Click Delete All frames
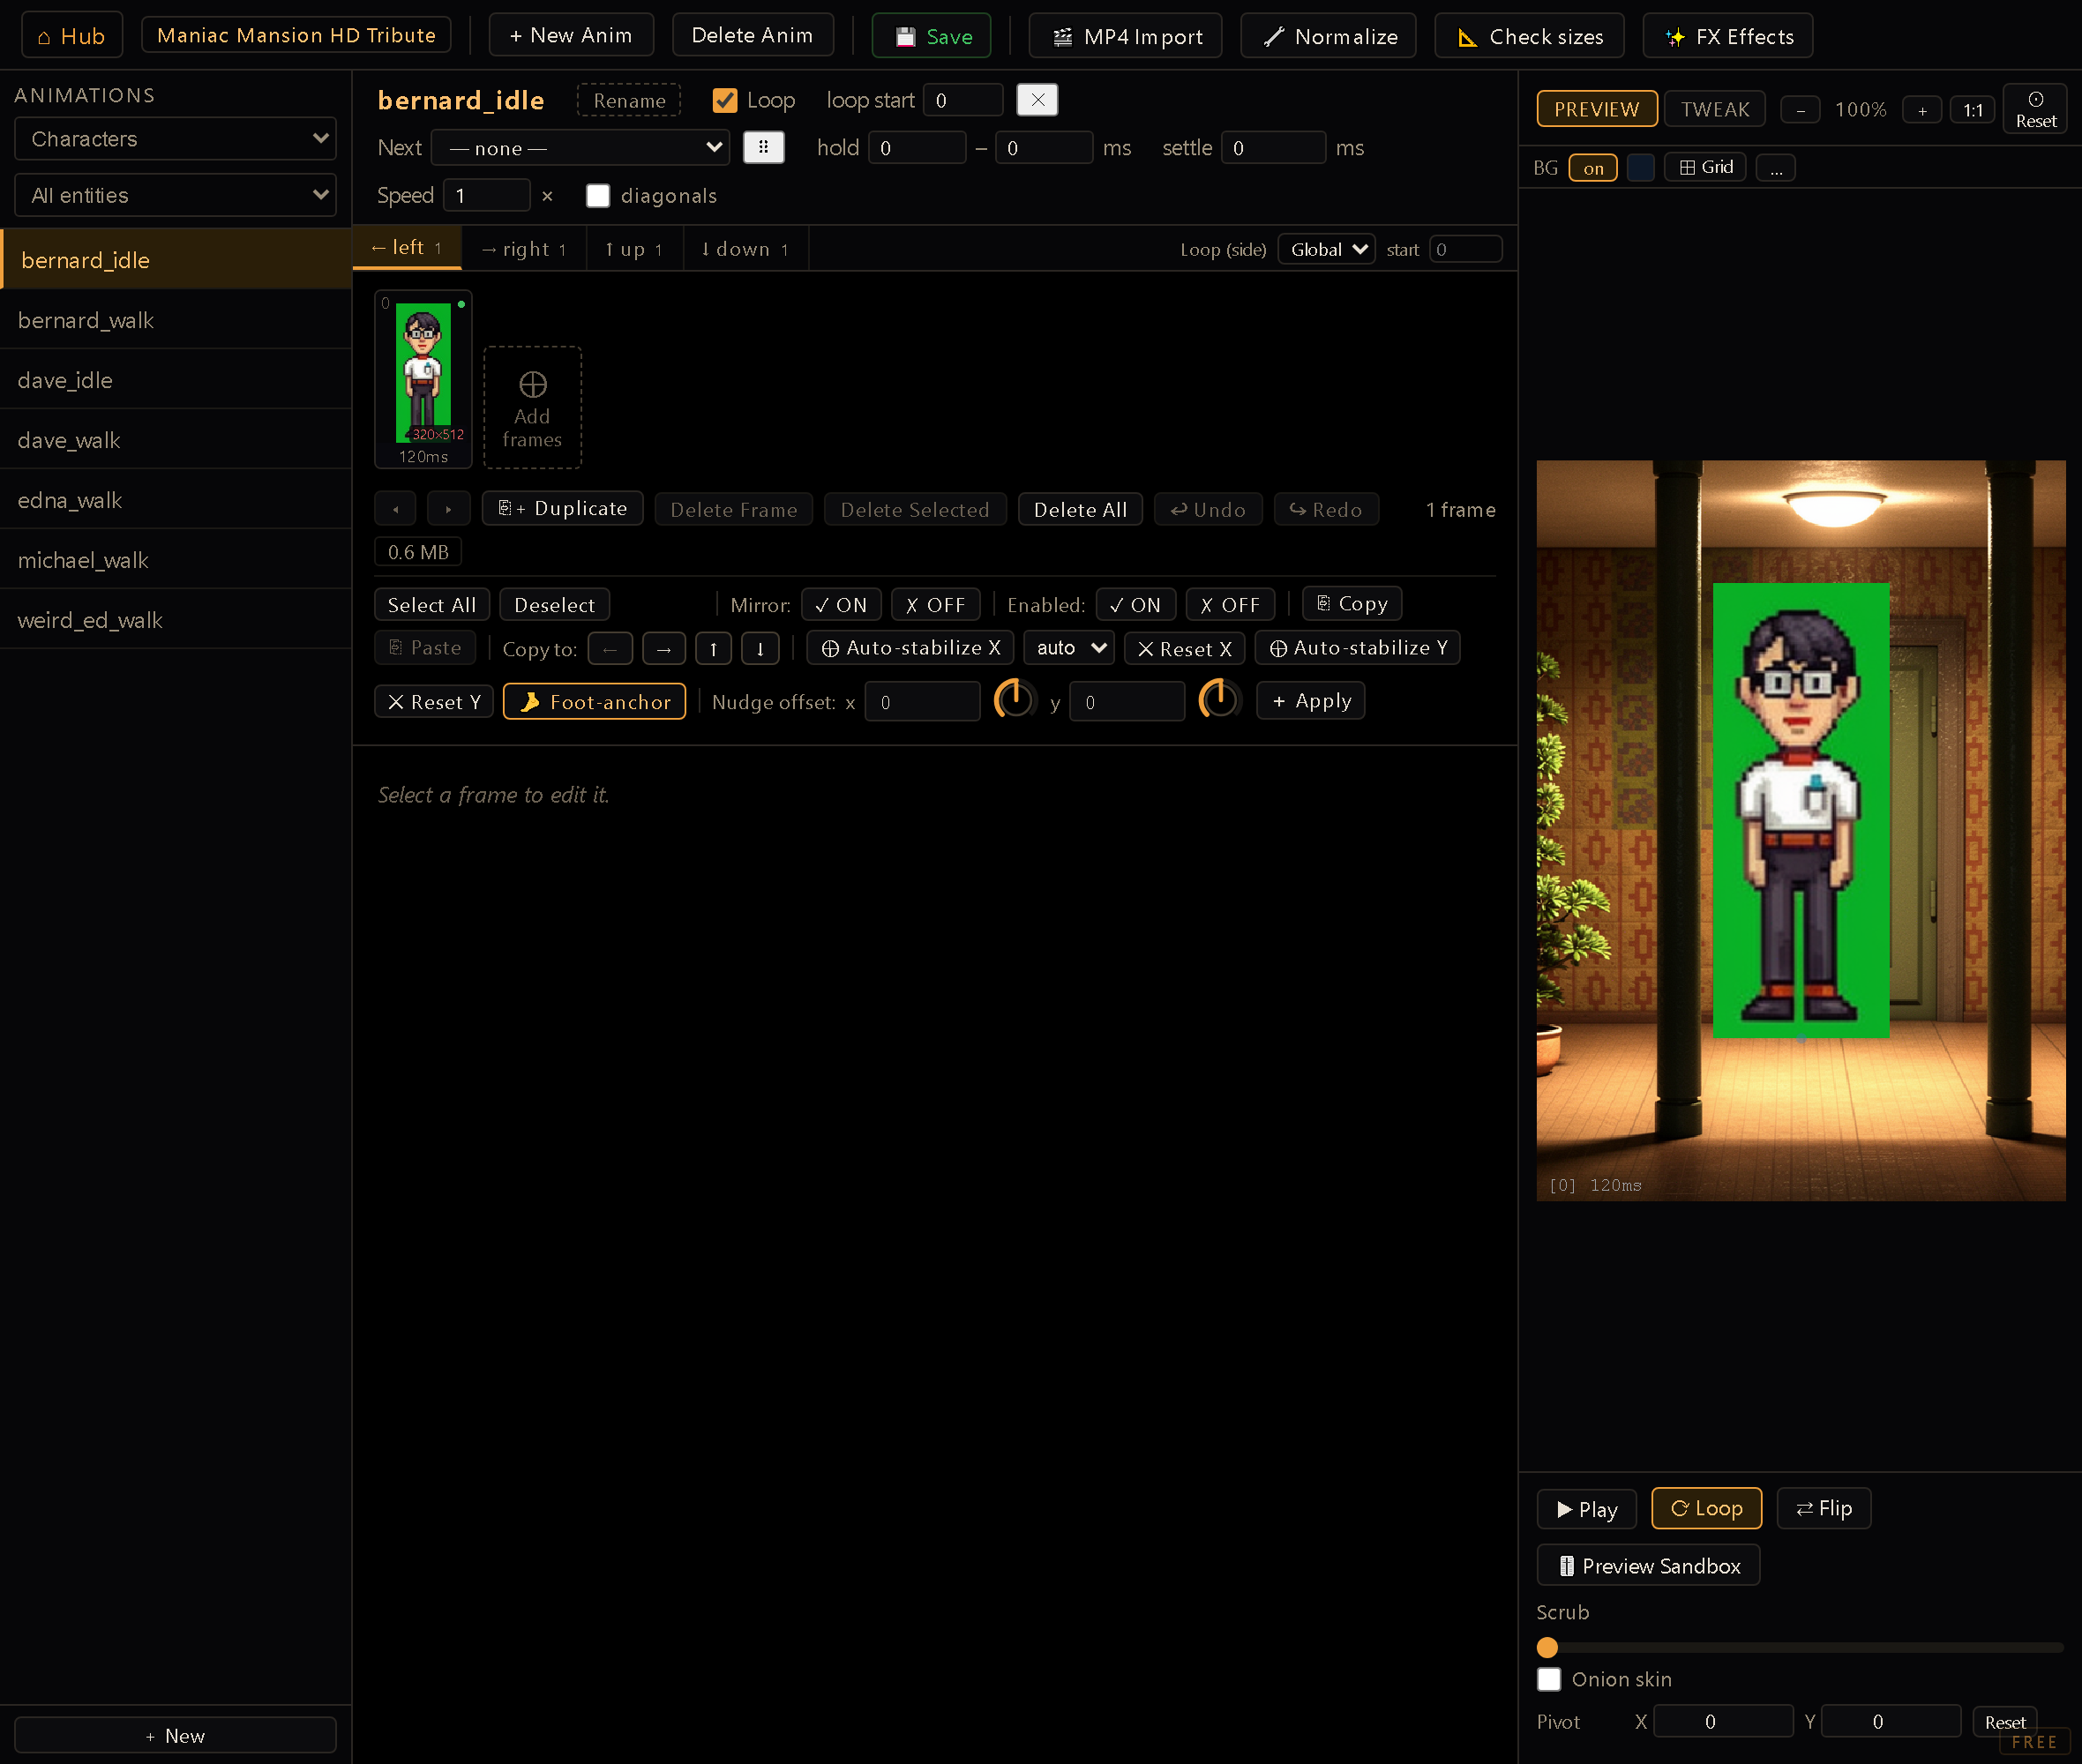2082x1764 pixels. click(1080, 510)
